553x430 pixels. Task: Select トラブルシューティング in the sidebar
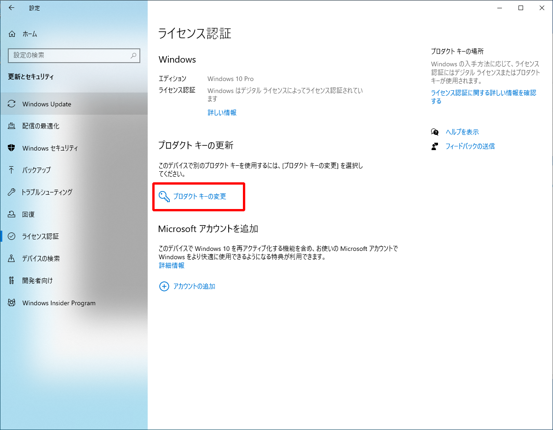coord(74,192)
